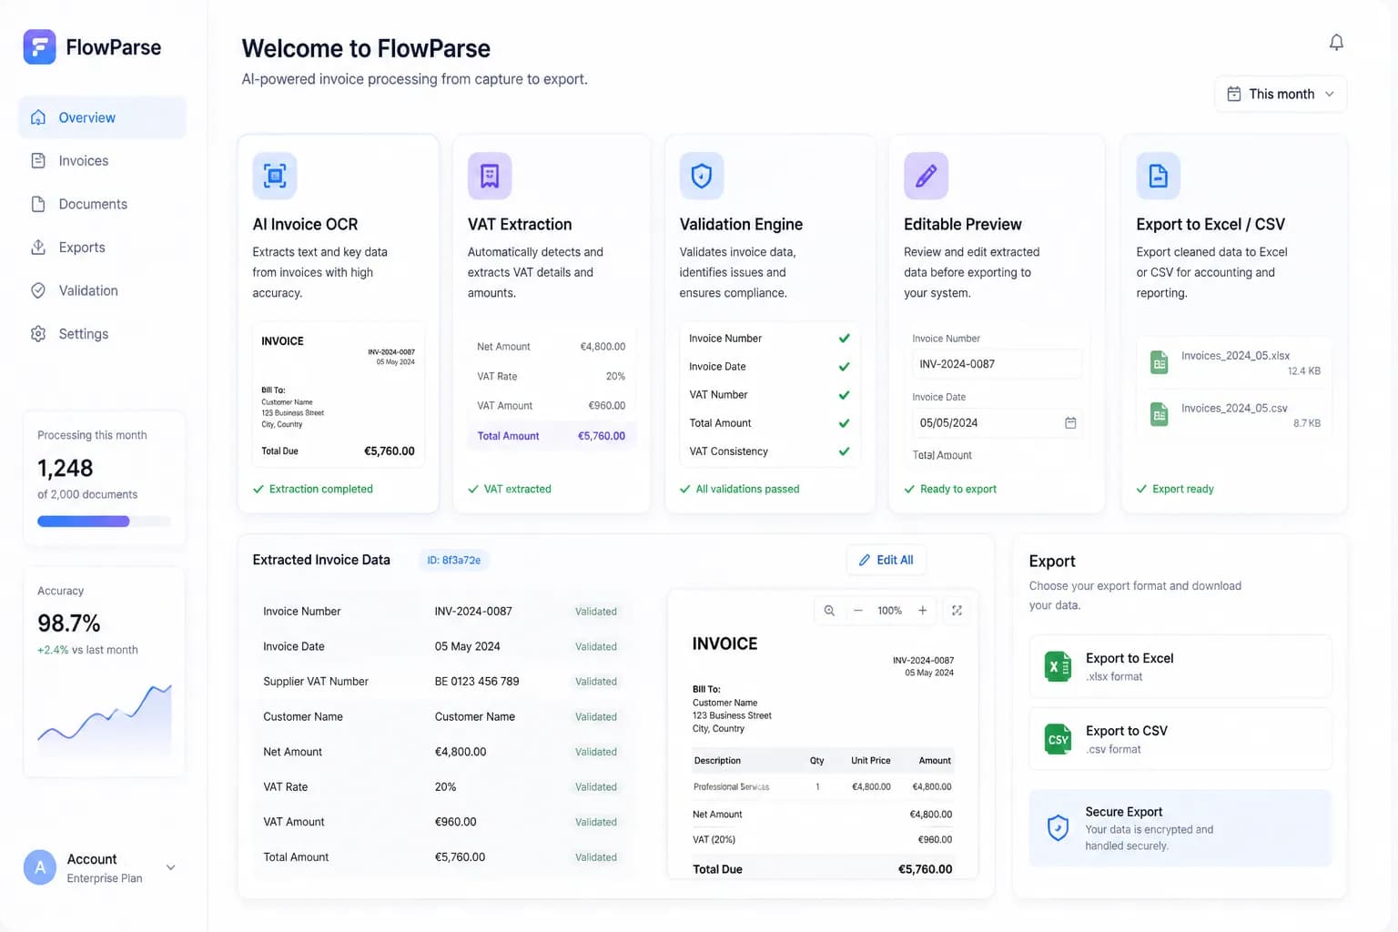The width and height of the screenshot is (1398, 932).
Task: Click the All validations passed status
Action: [739, 489]
